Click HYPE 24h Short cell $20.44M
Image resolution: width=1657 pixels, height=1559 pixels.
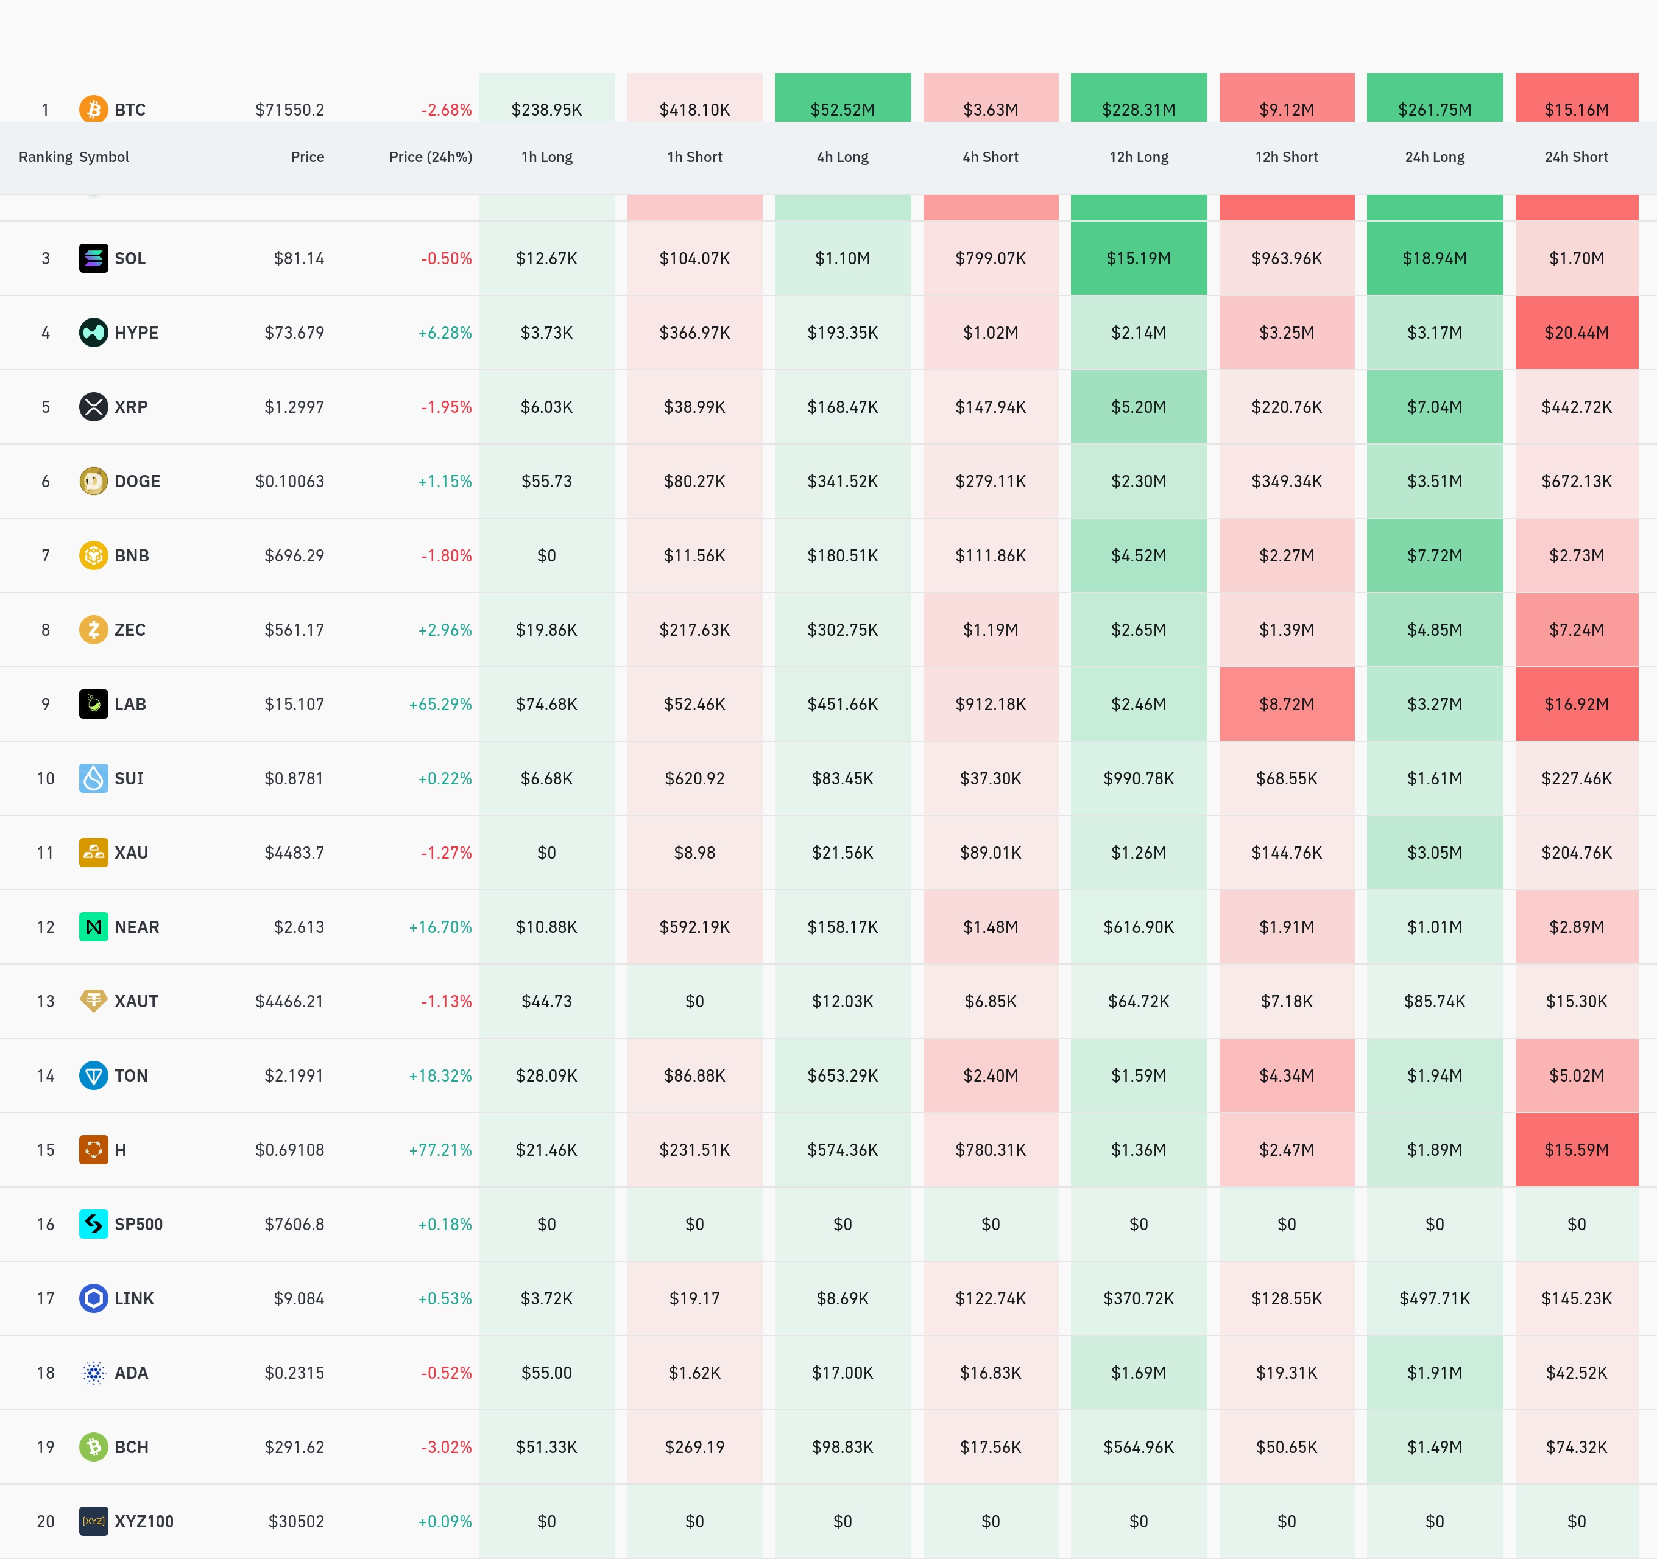click(x=1576, y=333)
